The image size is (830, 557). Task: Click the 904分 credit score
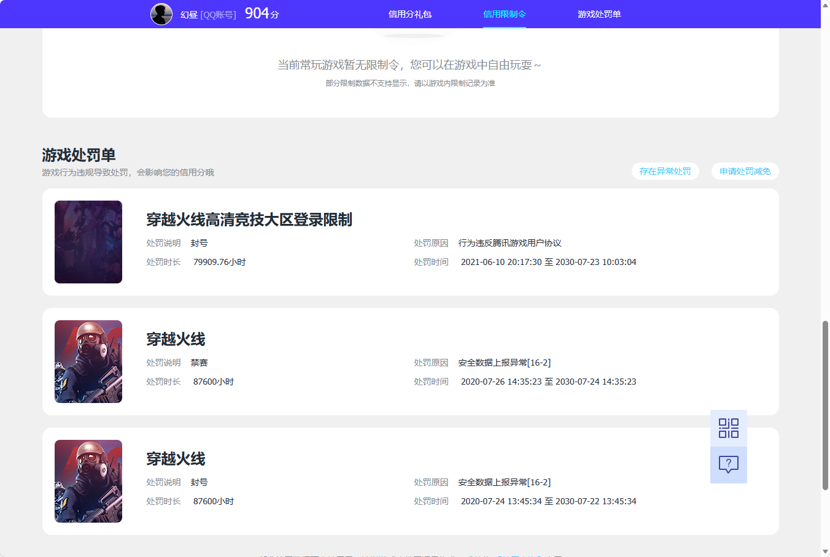coord(262,13)
